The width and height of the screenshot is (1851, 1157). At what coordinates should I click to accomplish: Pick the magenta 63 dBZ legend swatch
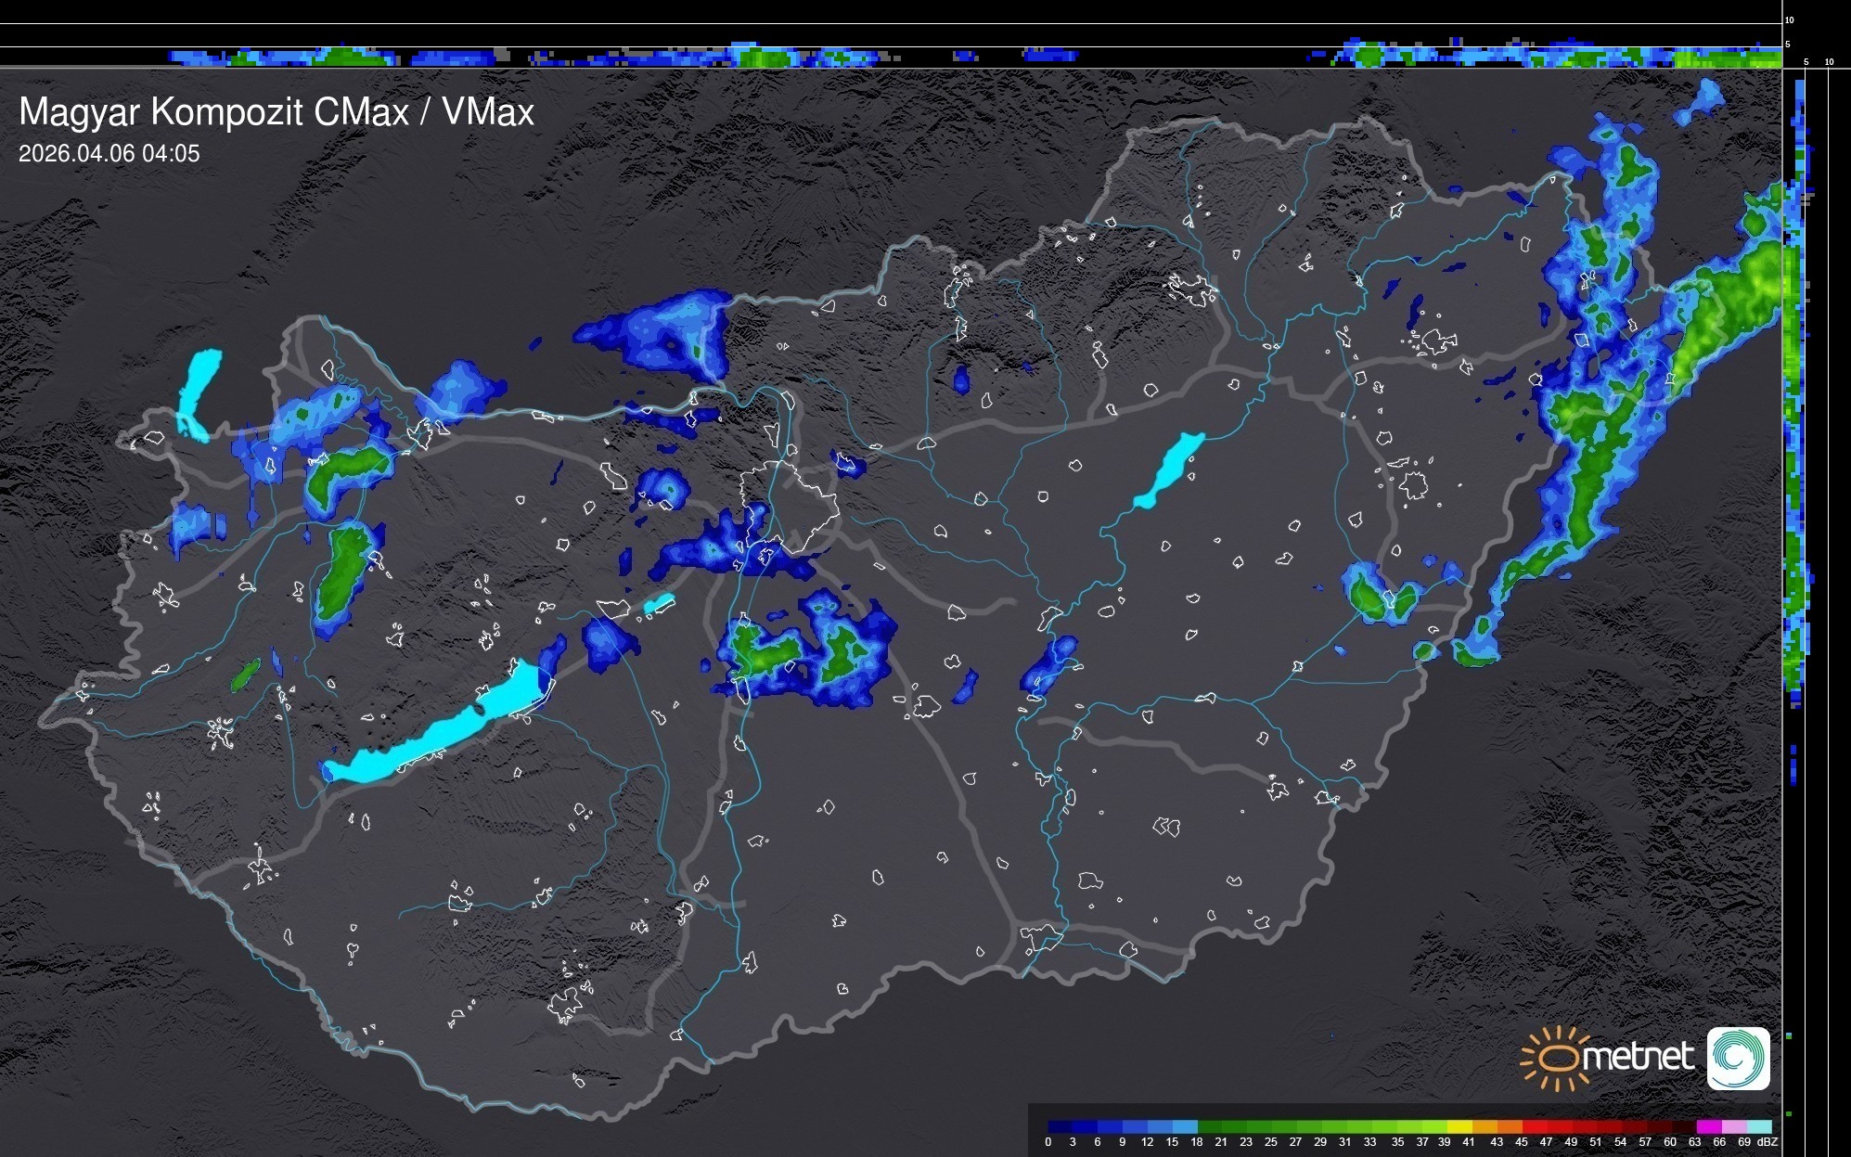[1709, 1126]
